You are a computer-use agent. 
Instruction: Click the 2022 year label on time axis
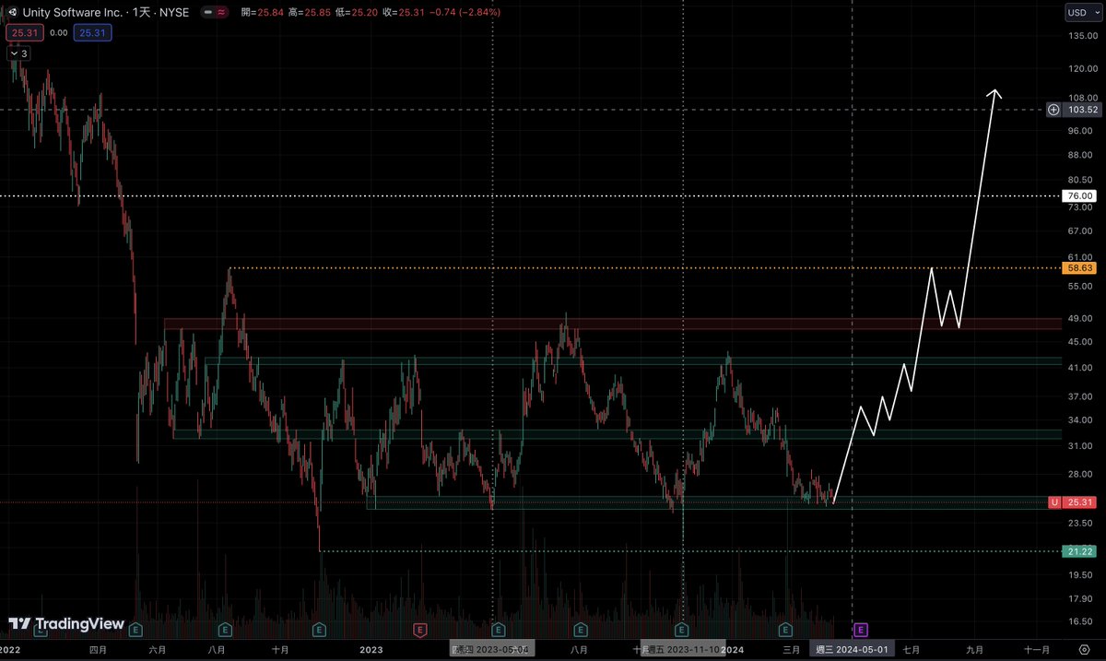9,650
